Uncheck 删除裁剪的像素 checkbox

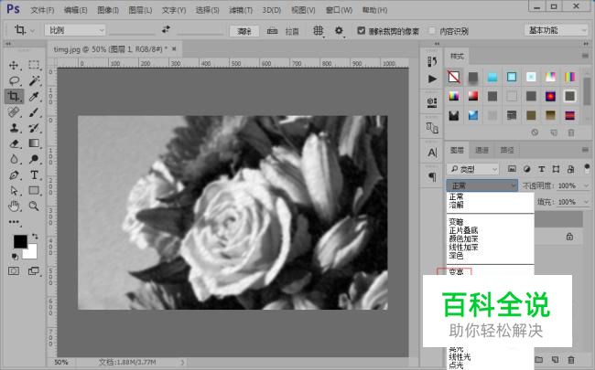[361, 30]
